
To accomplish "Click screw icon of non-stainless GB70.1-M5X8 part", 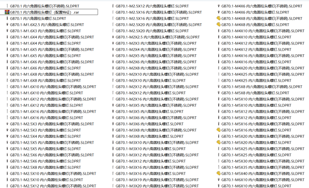I will pyautogui.click(x=219, y=93).
